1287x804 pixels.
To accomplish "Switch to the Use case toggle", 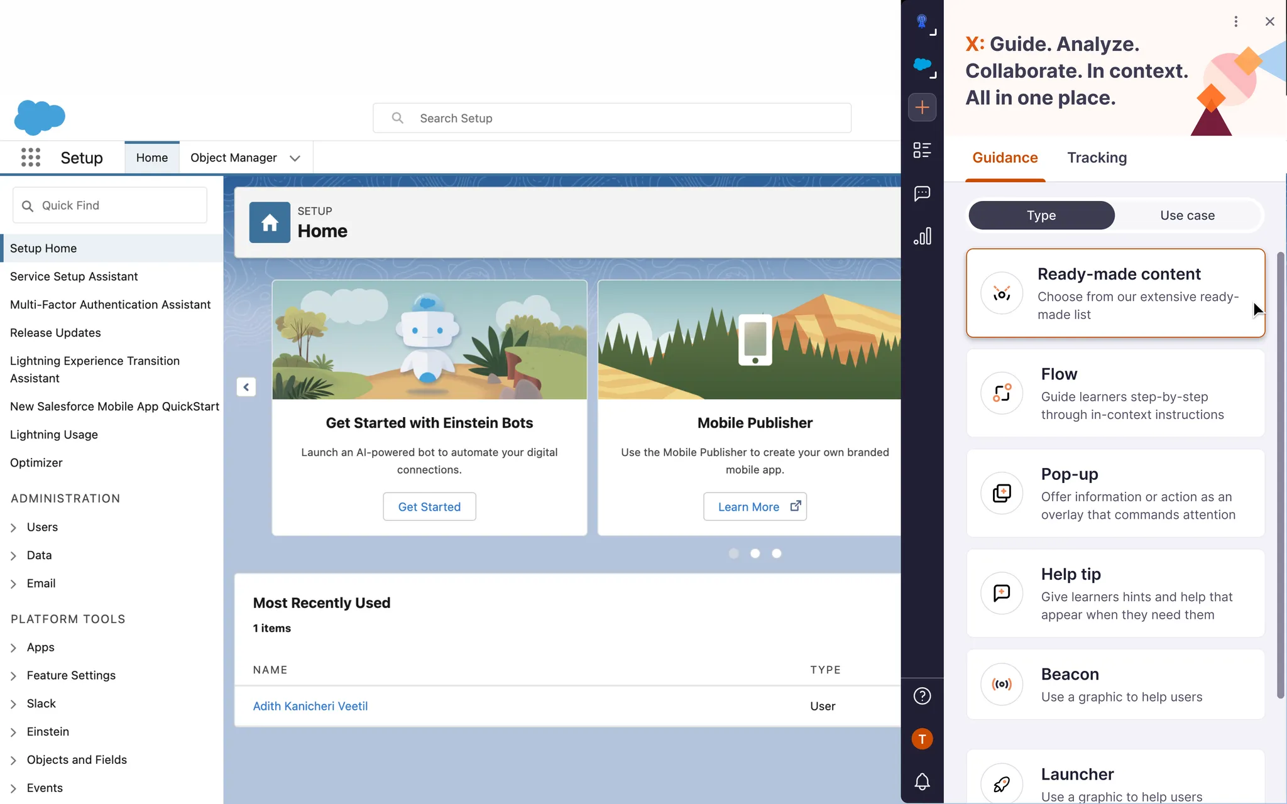I will 1187,215.
